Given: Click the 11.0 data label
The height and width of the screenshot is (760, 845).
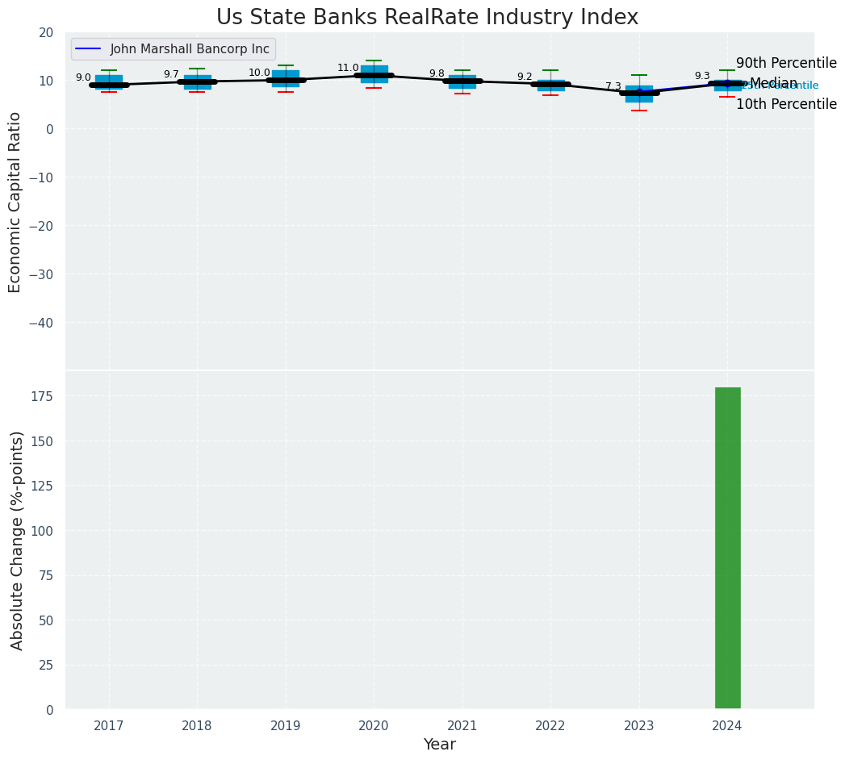Looking at the screenshot, I should tap(348, 68).
